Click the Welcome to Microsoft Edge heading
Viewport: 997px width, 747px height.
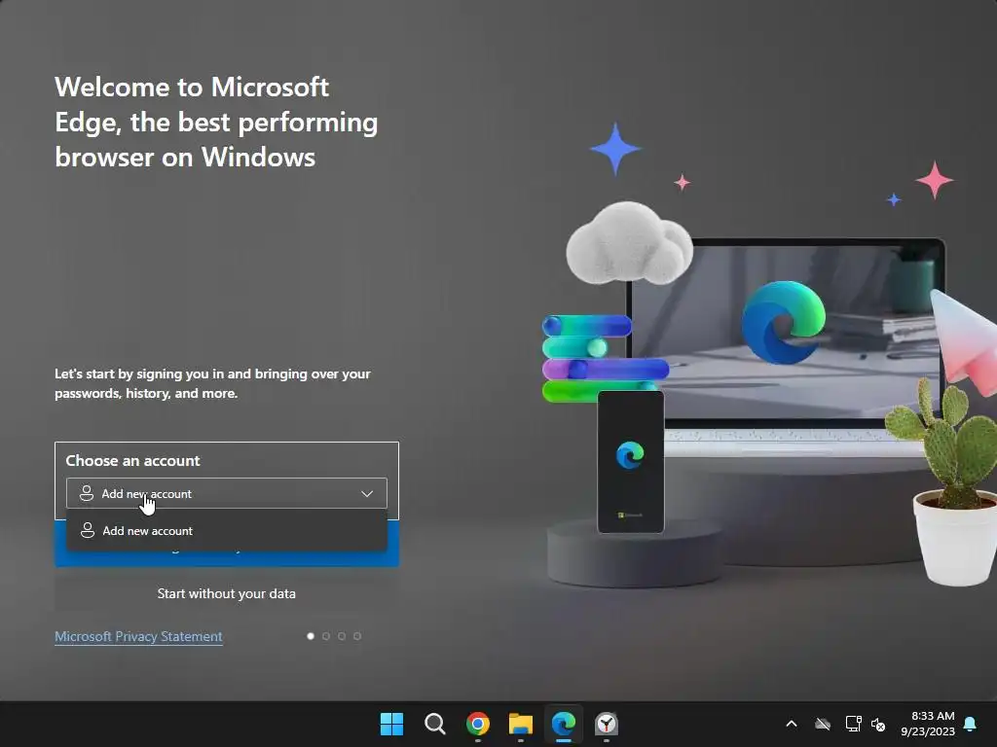(x=216, y=122)
